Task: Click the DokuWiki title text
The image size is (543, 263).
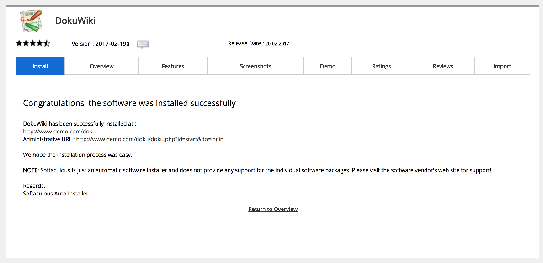Action: (x=75, y=21)
